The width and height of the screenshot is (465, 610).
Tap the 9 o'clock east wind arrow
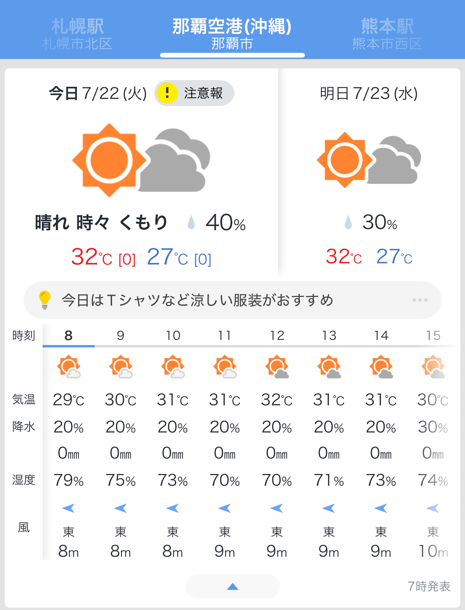pos(120,508)
